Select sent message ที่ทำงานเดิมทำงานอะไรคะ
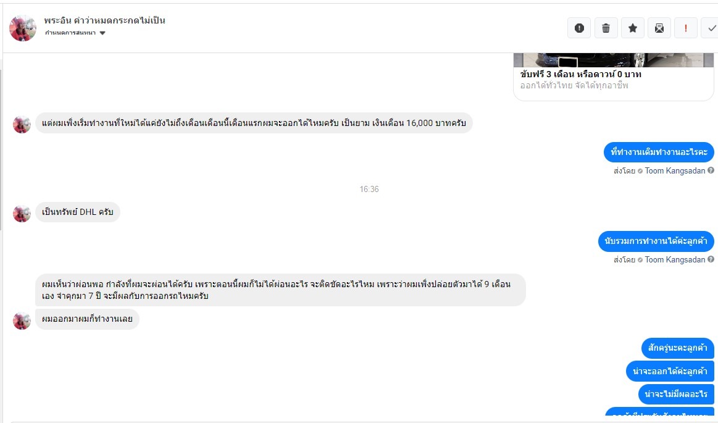Image resolution: width=718 pixels, height=423 pixels. coord(659,152)
